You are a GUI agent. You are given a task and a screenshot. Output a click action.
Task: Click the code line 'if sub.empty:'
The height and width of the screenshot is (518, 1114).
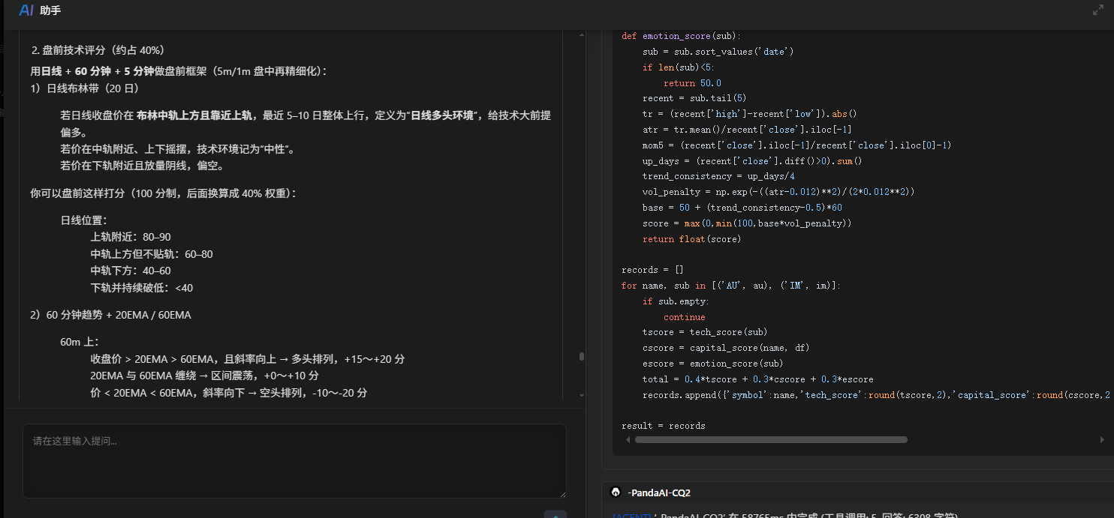[676, 301]
